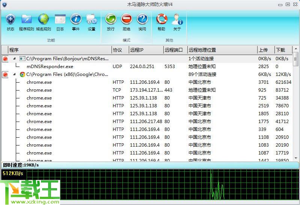The width and height of the screenshot is (300, 205).
Task: Click 中国天津市 in row with 34388
Action: click(199, 98)
